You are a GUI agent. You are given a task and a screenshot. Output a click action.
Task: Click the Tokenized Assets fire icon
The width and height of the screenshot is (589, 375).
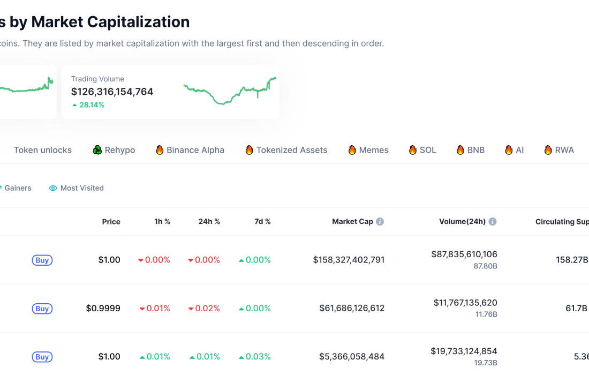pyautogui.click(x=249, y=150)
